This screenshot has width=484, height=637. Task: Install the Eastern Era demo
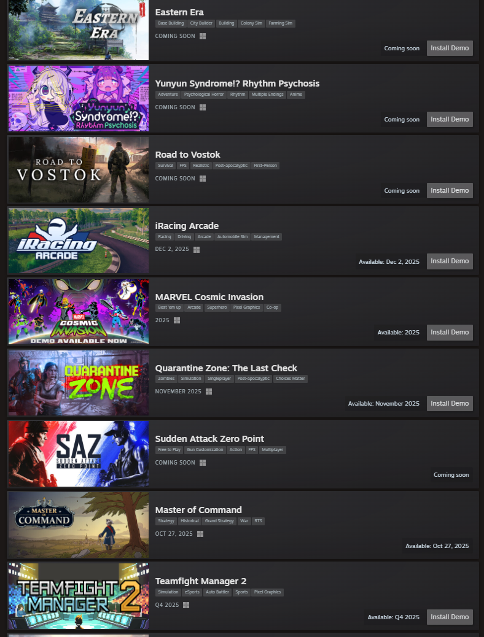pyautogui.click(x=450, y=48)
